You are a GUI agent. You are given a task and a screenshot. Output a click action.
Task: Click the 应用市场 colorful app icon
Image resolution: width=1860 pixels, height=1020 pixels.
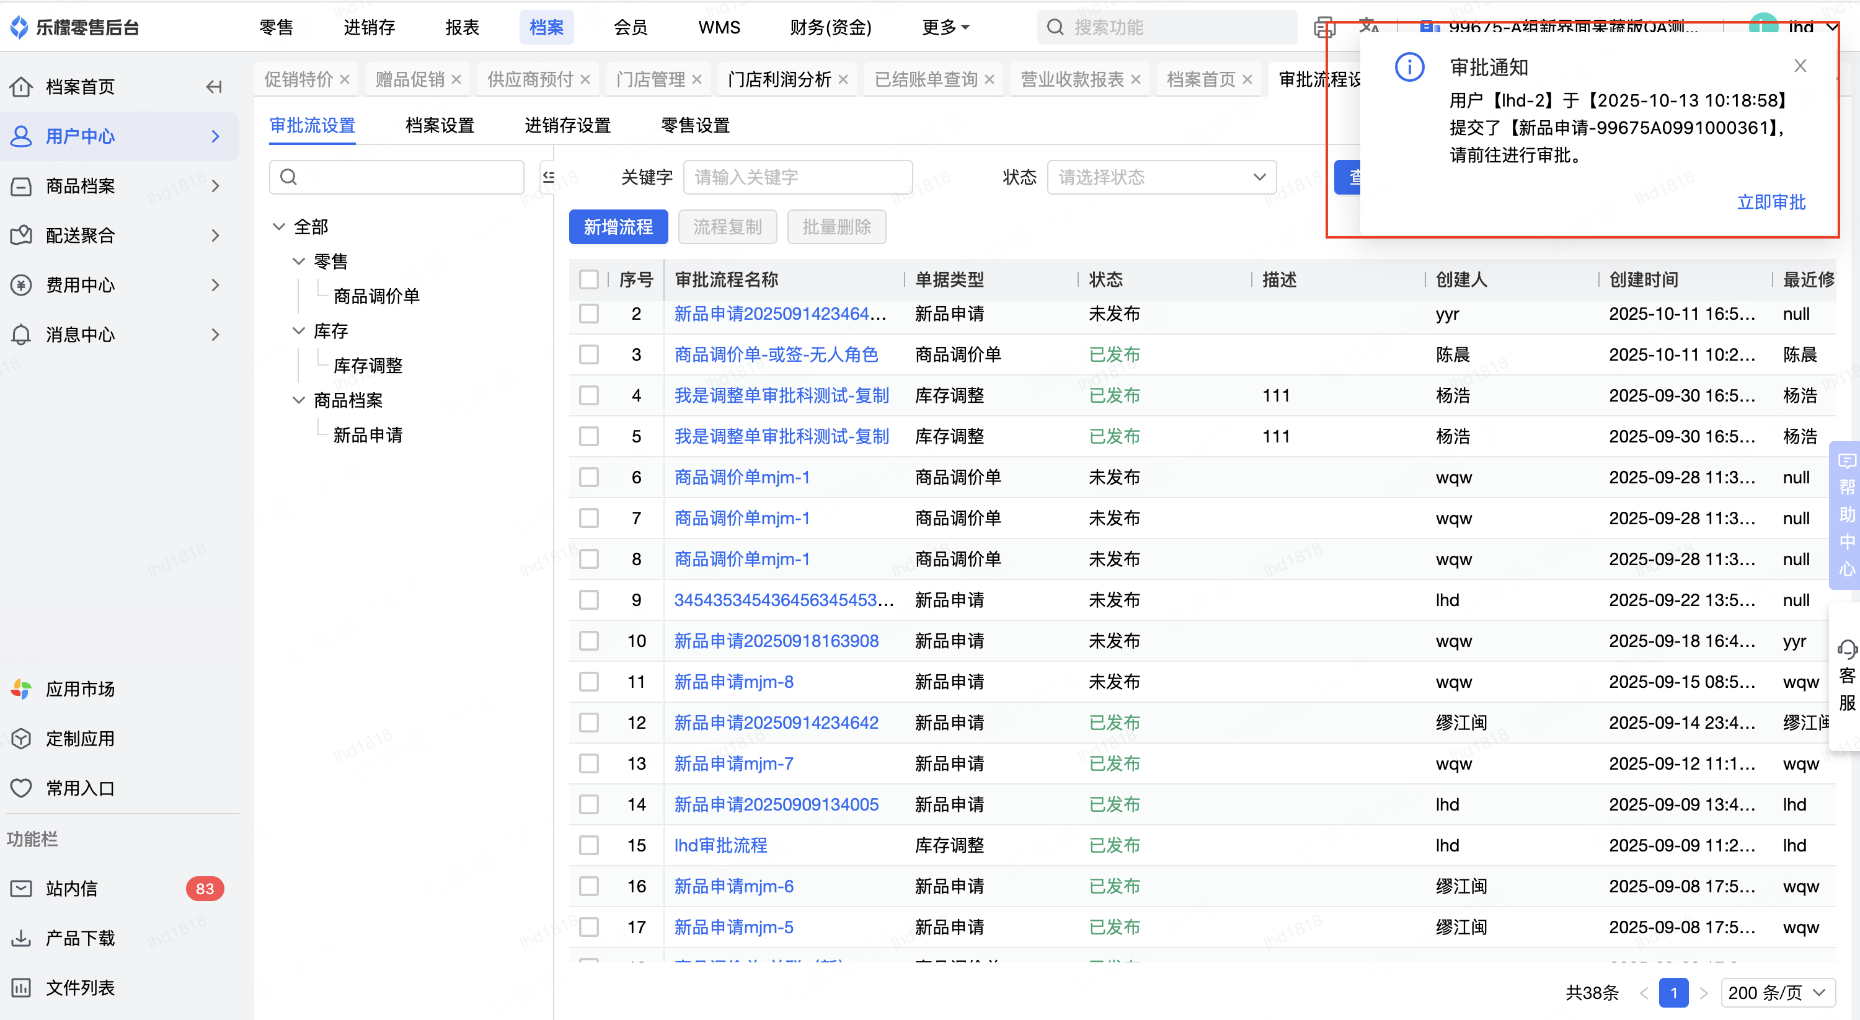[22, 688]
